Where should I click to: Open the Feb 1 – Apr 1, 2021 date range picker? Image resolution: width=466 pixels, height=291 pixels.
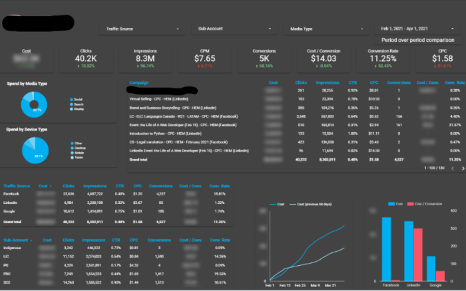point(417,29)
